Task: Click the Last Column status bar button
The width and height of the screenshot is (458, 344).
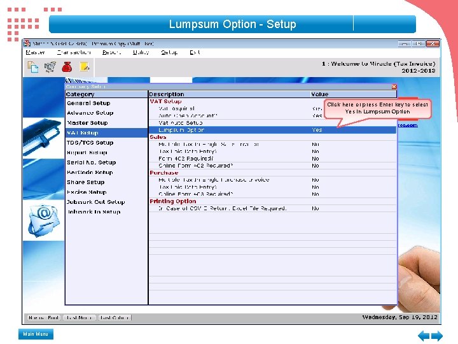Action: [114, 317]
